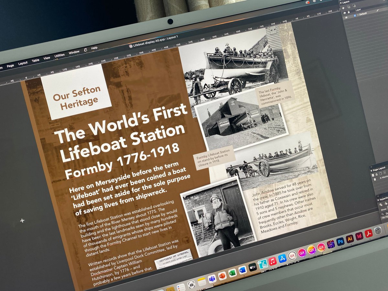
Task: Collapse the Layers panel triangle
Action: [341, 3]
